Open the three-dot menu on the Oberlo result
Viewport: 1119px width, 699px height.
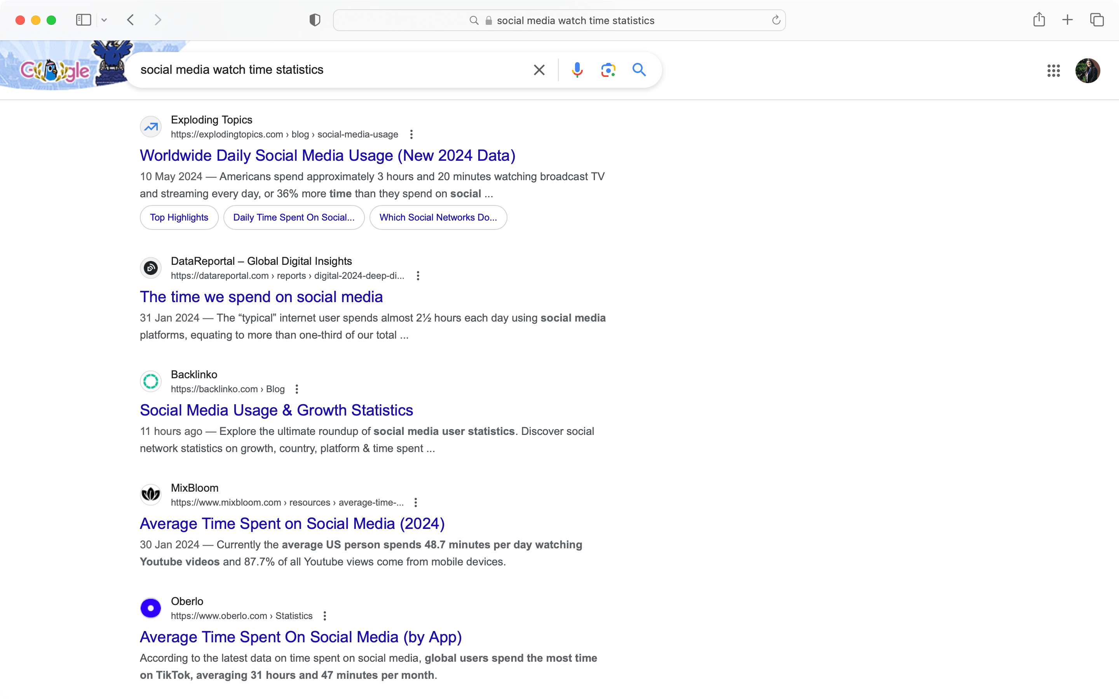(x=325, y=616)
